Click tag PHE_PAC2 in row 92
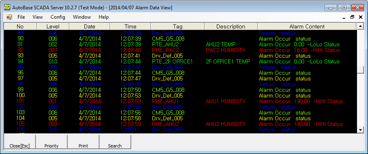 point(166,50)
